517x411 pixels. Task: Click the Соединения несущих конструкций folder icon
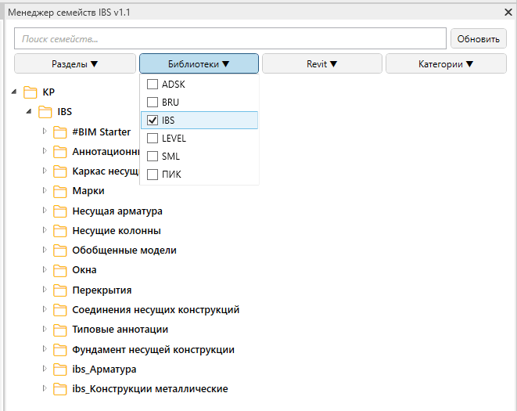[60, 310]
